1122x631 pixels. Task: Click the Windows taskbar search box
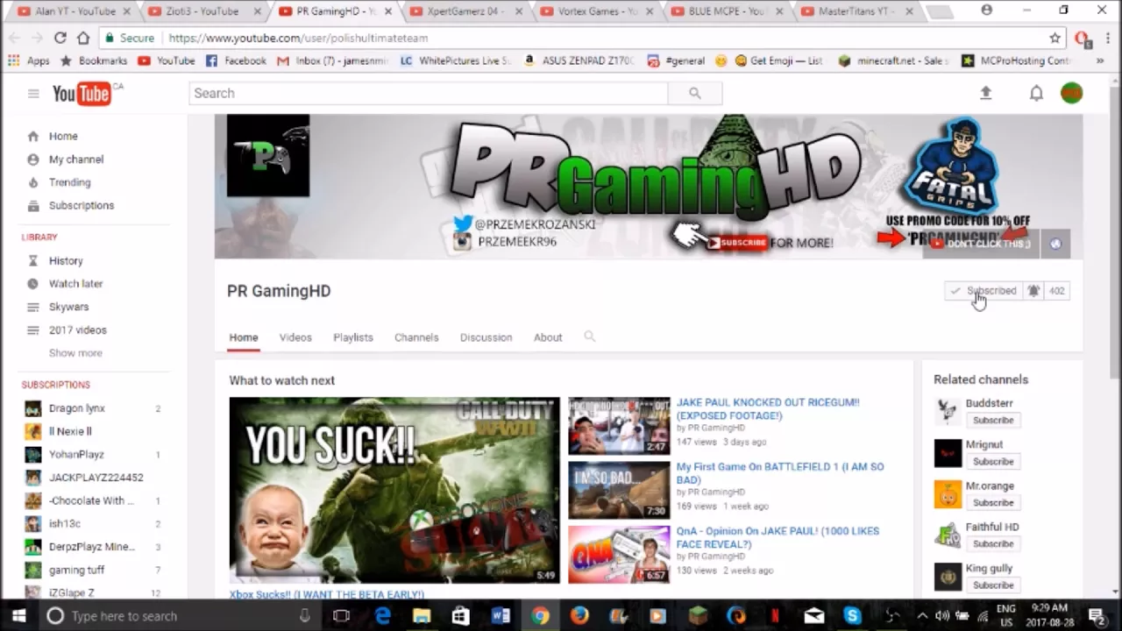[178, 616]
